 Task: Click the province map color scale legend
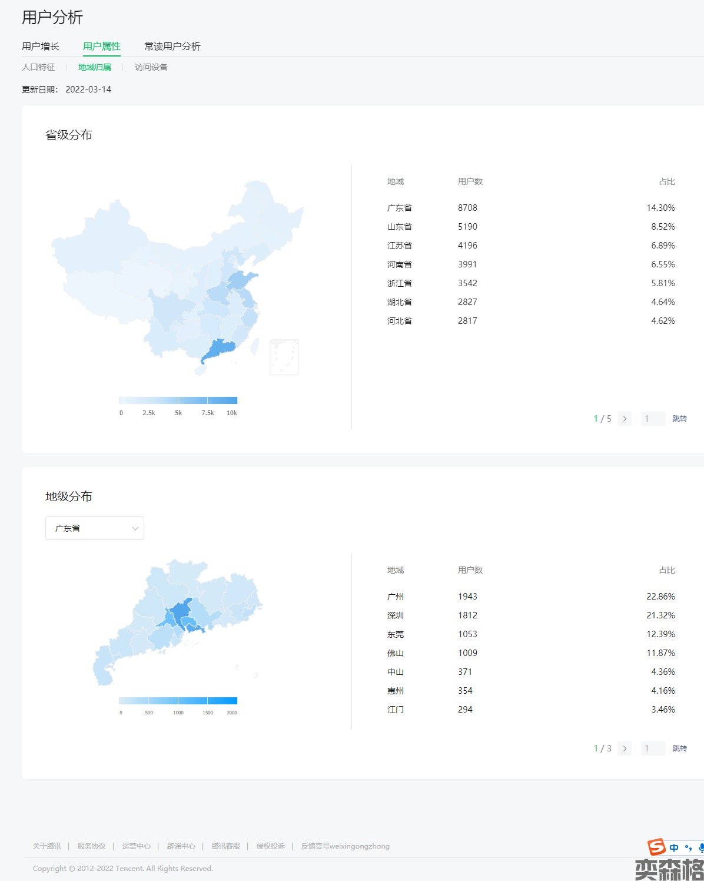(178, 400)
